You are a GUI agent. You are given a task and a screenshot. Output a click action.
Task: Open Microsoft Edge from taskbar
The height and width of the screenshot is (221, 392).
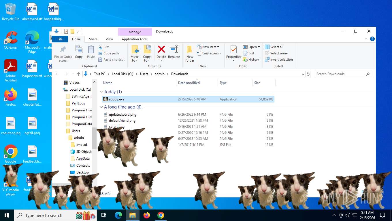pos(118,215)
